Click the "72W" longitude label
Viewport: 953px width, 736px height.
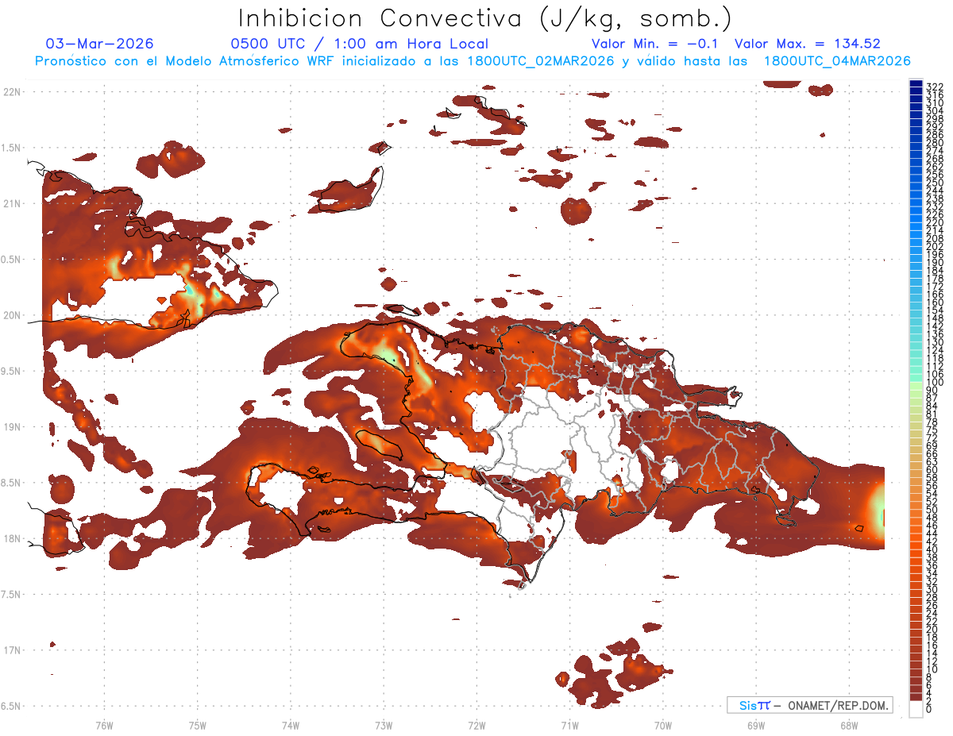tap(476, 724)
